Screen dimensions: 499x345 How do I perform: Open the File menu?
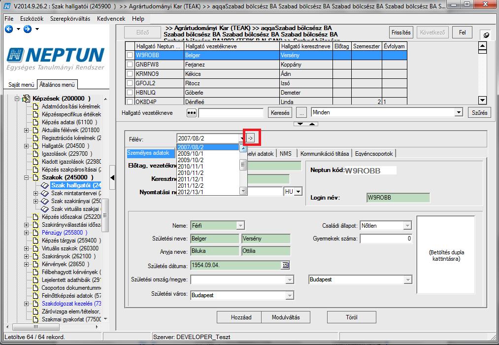(9, 19)
